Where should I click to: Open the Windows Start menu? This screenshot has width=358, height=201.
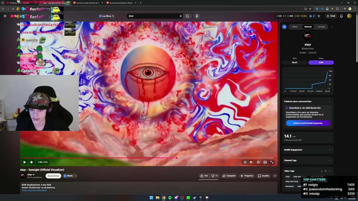(151, 198)
